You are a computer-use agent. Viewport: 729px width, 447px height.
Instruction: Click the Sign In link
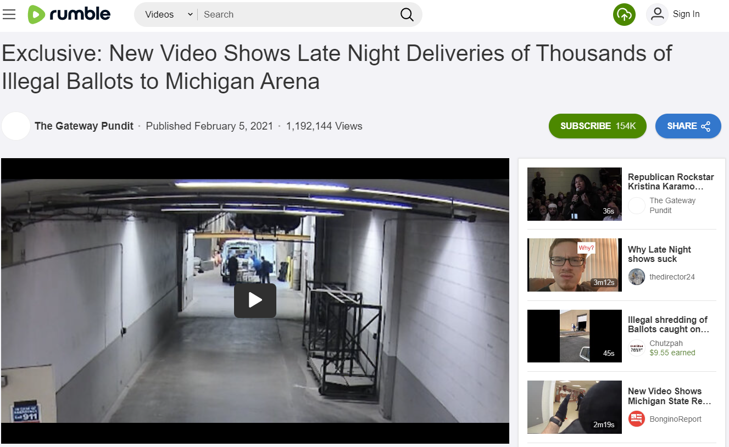click(x=686, y=14)
